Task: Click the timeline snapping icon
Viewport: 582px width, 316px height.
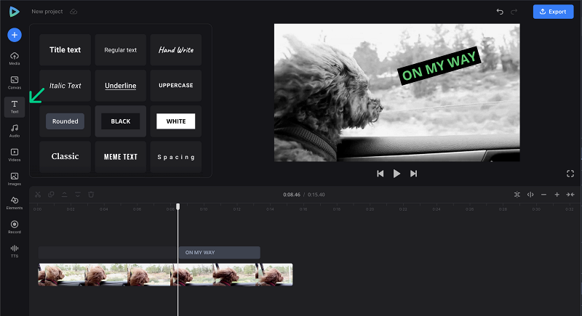Action: 517,195
